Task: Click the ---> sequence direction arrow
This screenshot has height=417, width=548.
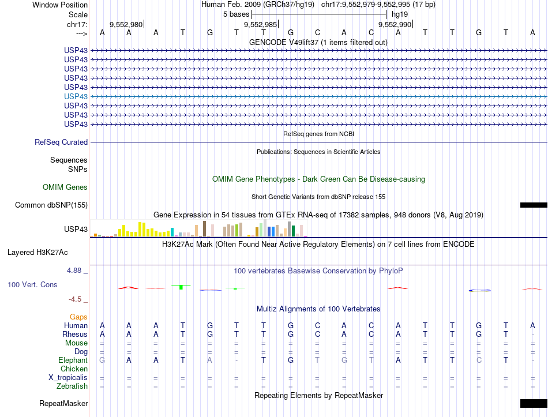Action: click(x=81, y=33)
